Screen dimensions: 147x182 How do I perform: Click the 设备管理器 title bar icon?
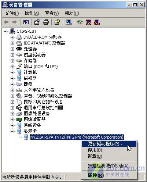pyautogui.click(x=5, y=5)
